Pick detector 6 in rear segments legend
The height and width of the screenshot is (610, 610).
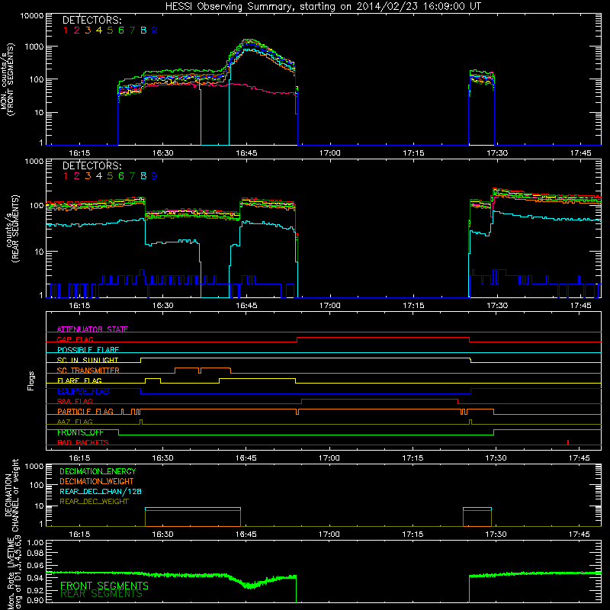pos(121,176)
